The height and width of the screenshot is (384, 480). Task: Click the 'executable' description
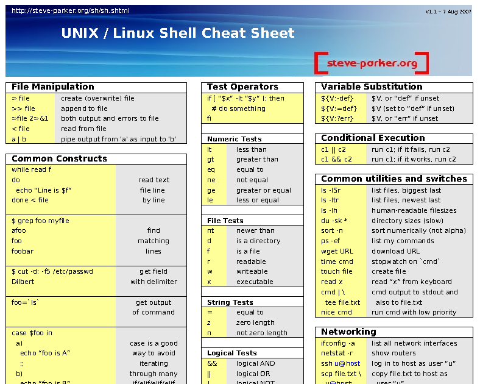click(x=255, y=282)
